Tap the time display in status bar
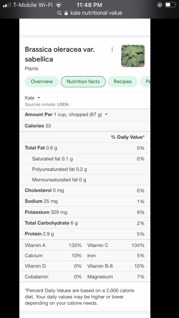This screenshot has height=318, width=179. pyautogui.click(x=89, y=5)
